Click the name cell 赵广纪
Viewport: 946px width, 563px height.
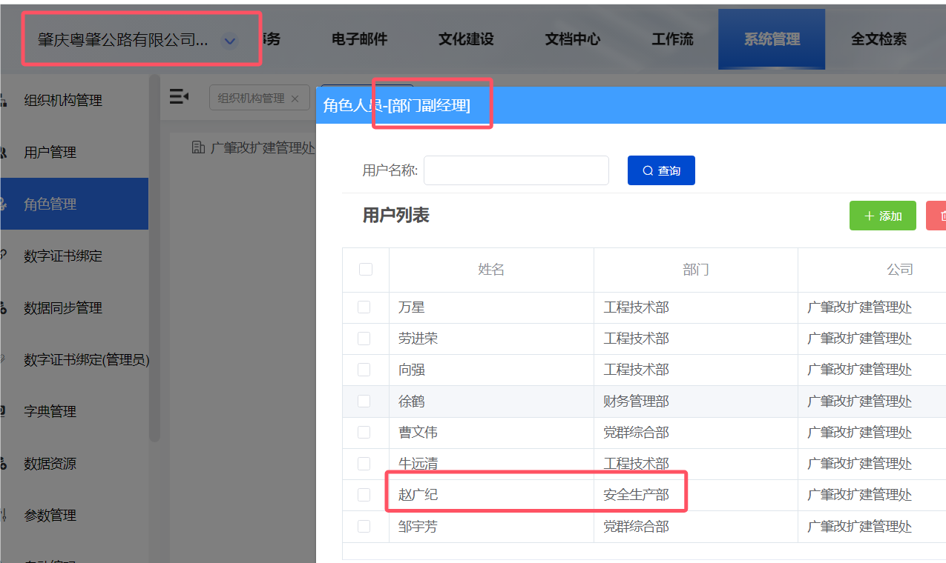click(418, 495)
